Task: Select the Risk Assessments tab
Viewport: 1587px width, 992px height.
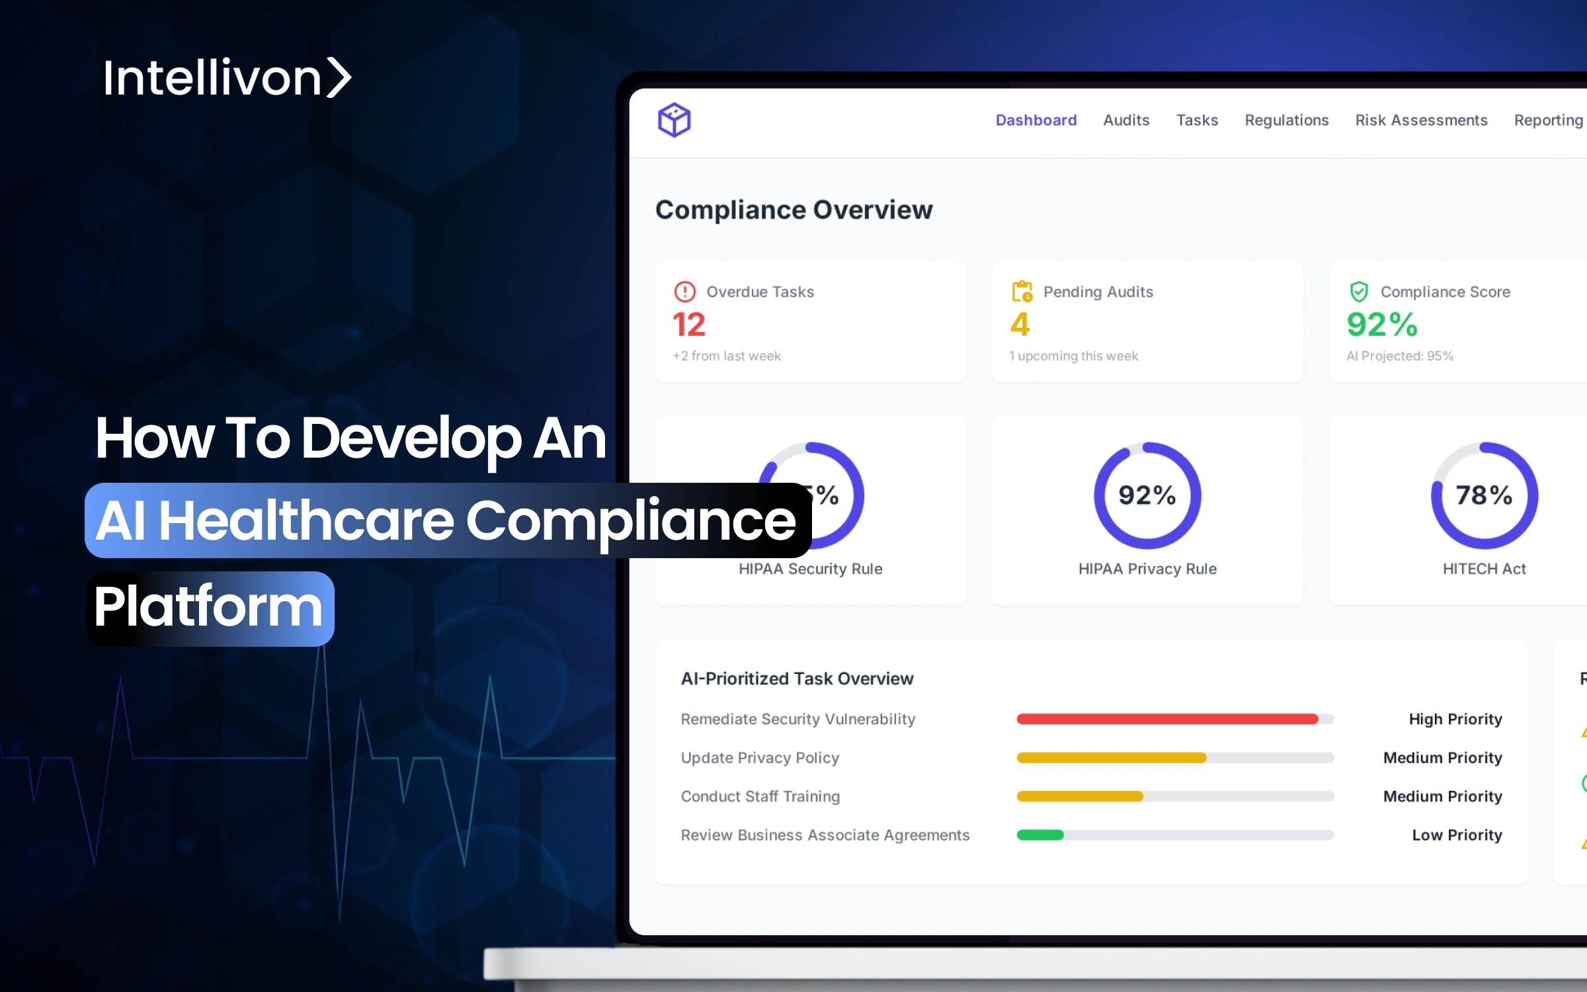Action: [1421, 120]
